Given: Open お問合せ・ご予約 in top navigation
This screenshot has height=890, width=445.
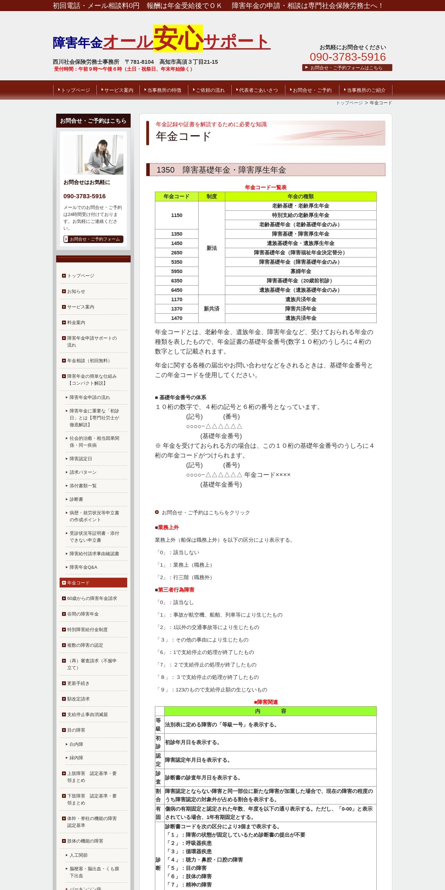Looking at the screenshot, I should pyautogui.click(x=312, y=90).
